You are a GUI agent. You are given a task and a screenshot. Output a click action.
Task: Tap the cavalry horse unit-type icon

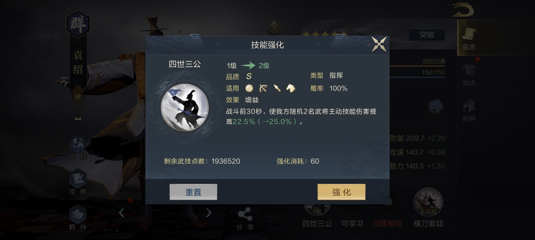click(291, 88)
